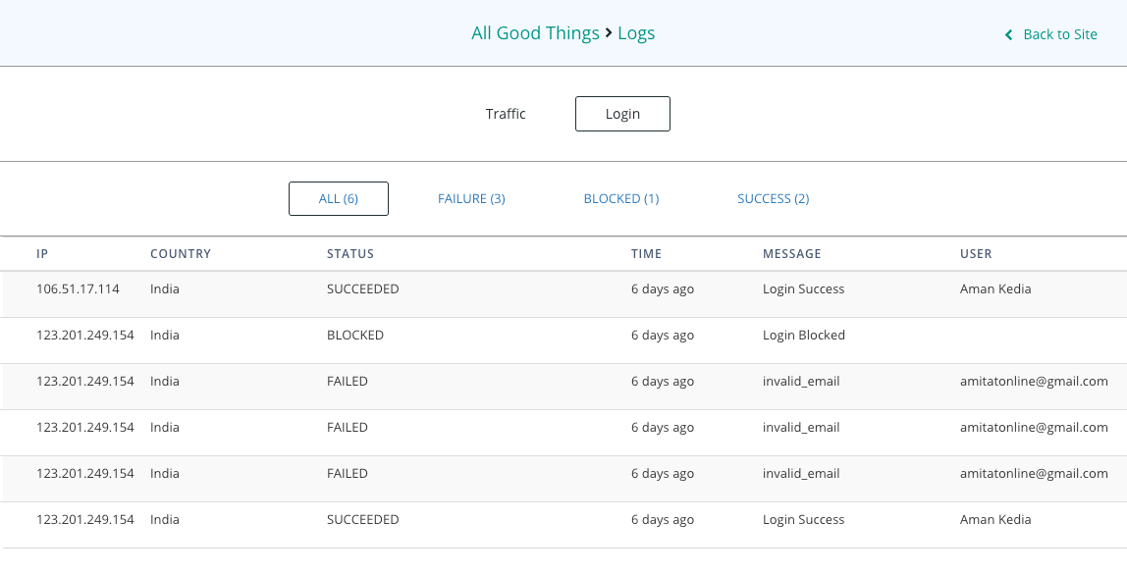
Task: Click the TIME column header
Action: [646, 253]
